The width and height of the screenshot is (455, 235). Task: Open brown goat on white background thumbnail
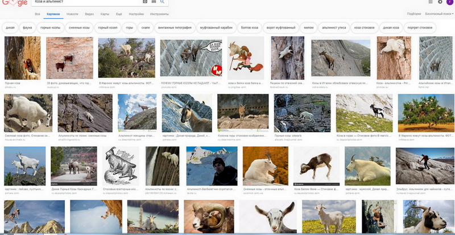coord(316,166)
